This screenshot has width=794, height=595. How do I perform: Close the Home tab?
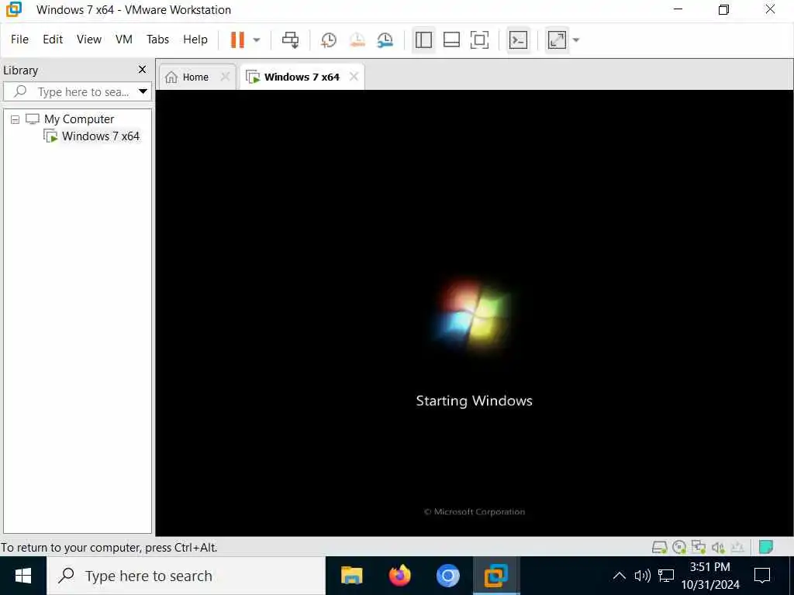[x=226, y=77]
